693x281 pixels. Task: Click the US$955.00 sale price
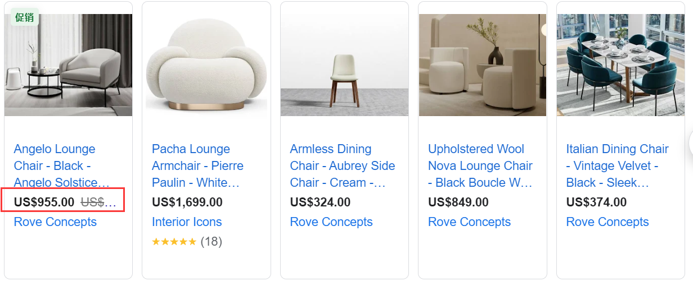44,202
